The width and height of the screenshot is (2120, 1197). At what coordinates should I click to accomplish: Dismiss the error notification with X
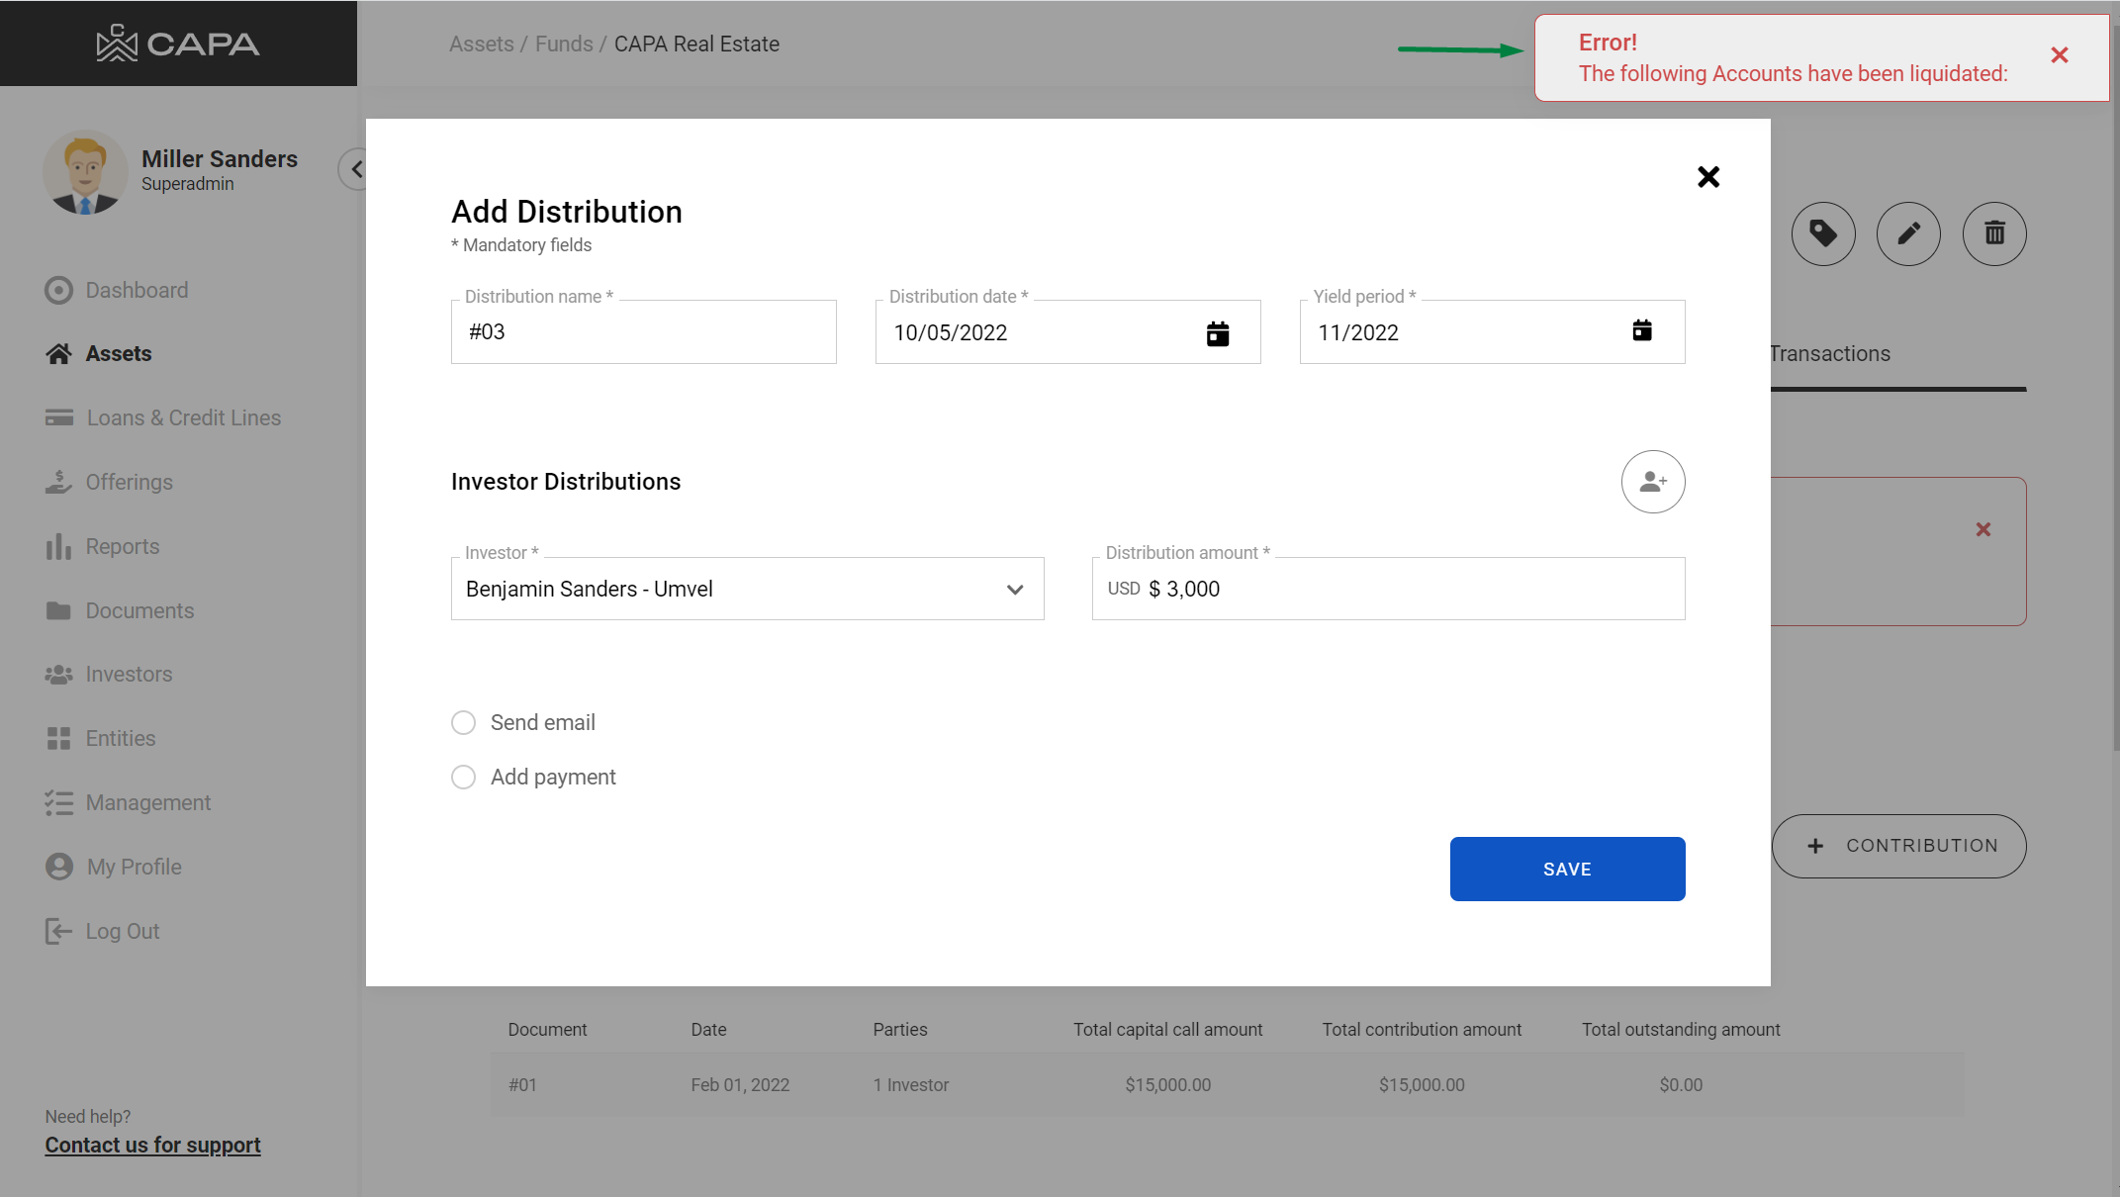click(2059, 55)
